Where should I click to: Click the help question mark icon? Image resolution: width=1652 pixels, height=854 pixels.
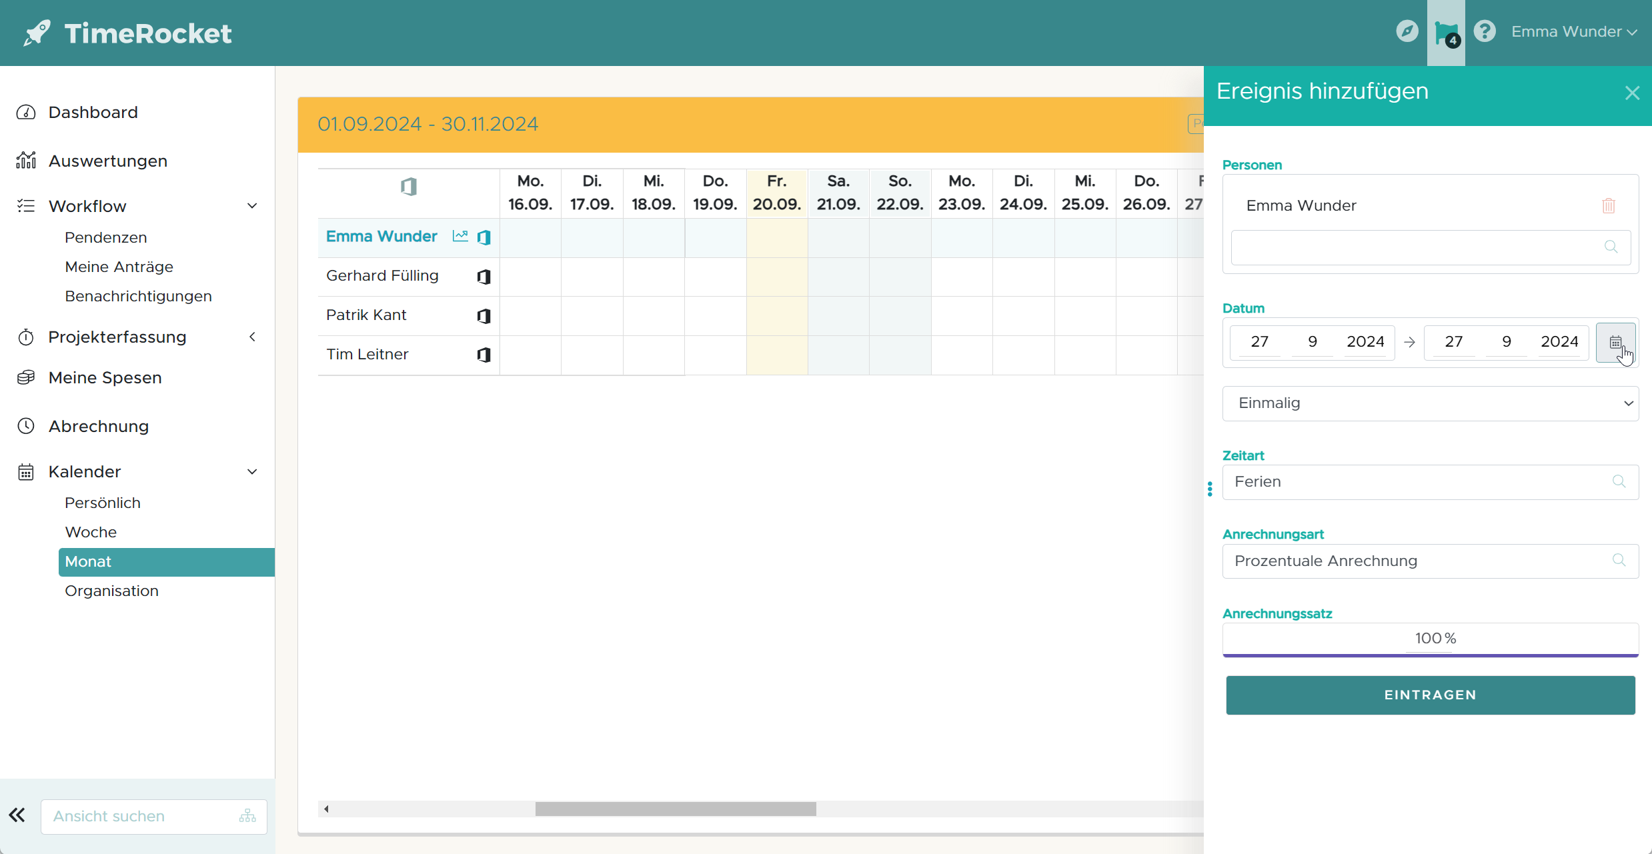1485,31
